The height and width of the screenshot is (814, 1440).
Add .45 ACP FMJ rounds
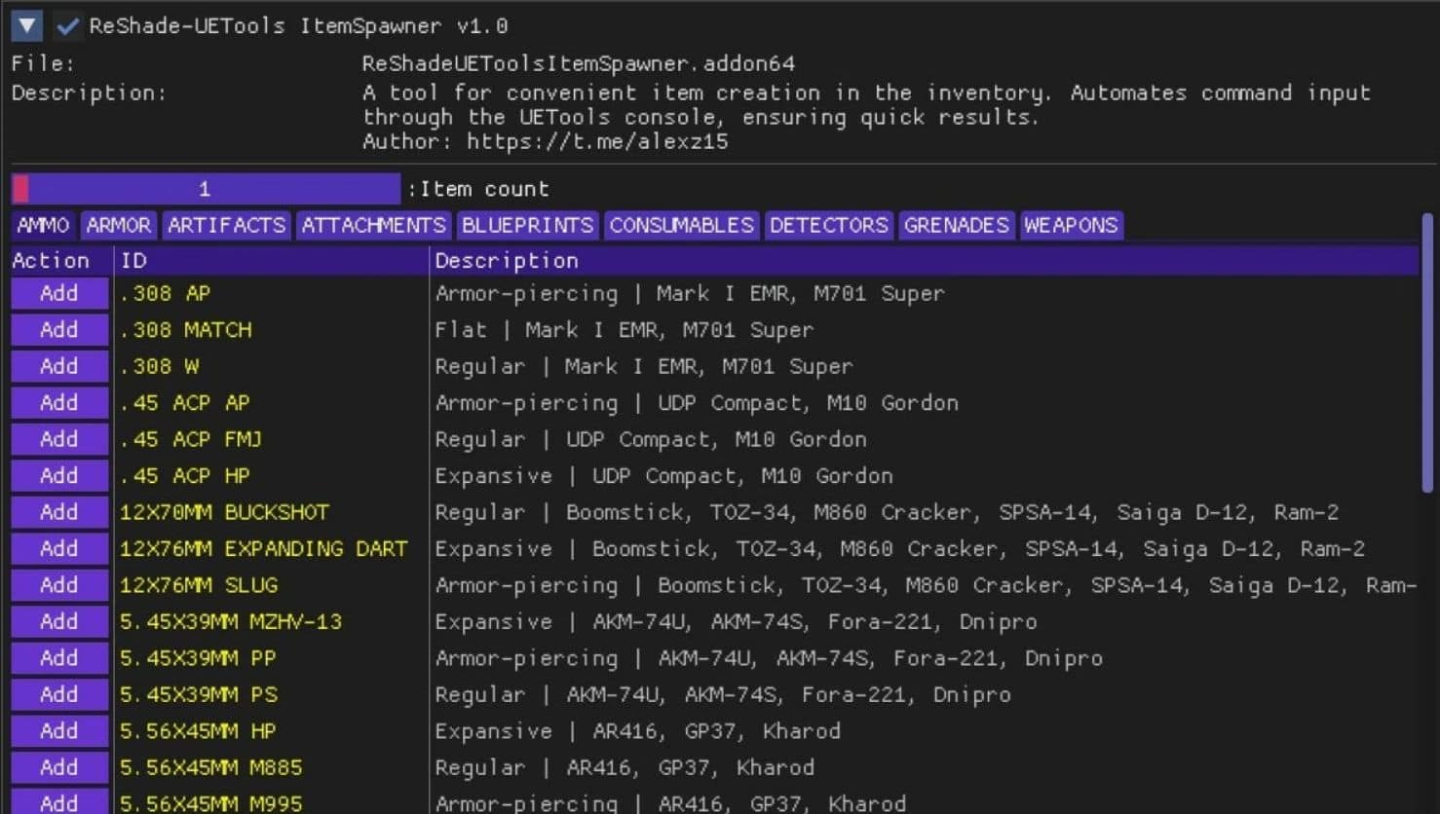pyautogui.click(x=59, y=439)
